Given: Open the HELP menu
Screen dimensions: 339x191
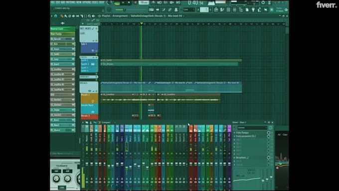Looking at the screenshot, I should (101, 2).
